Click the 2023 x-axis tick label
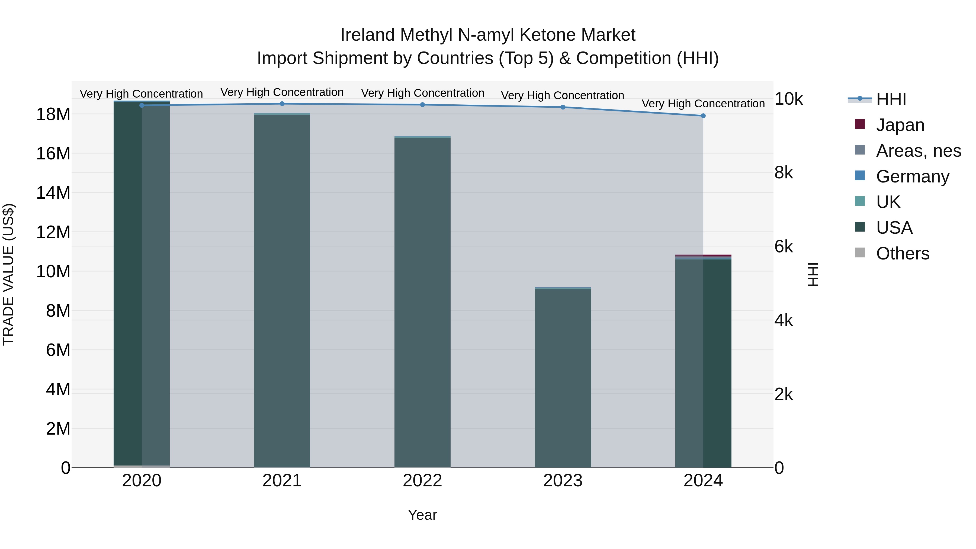The image size is (976, 549). click(563, 481)
